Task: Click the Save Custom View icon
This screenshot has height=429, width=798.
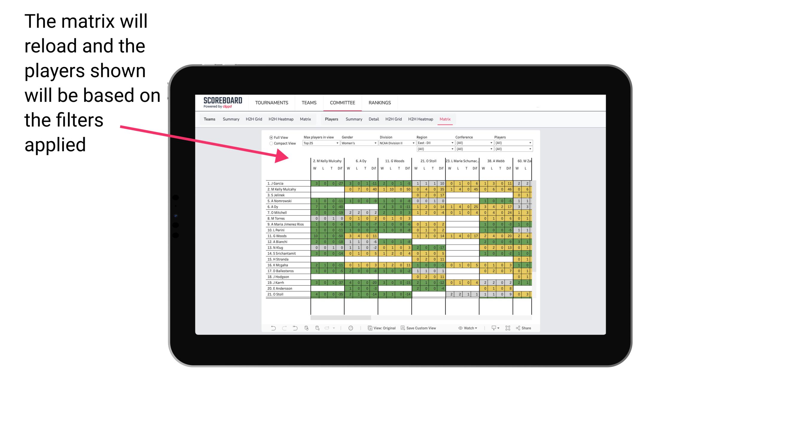Action: point(403,329)
